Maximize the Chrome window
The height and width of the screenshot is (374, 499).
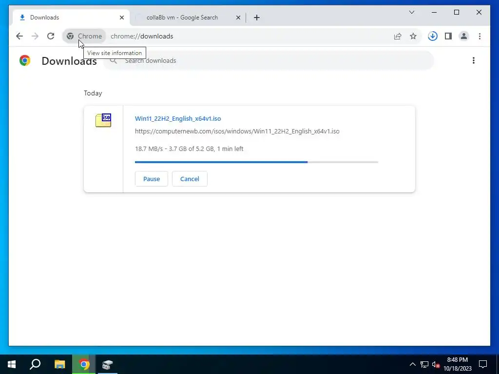tap(456, 12)
